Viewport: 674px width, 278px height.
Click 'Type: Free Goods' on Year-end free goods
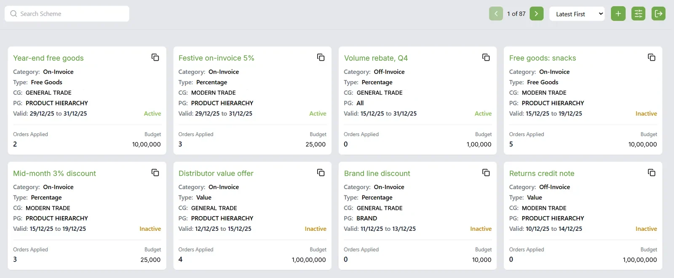pos(37,83)
